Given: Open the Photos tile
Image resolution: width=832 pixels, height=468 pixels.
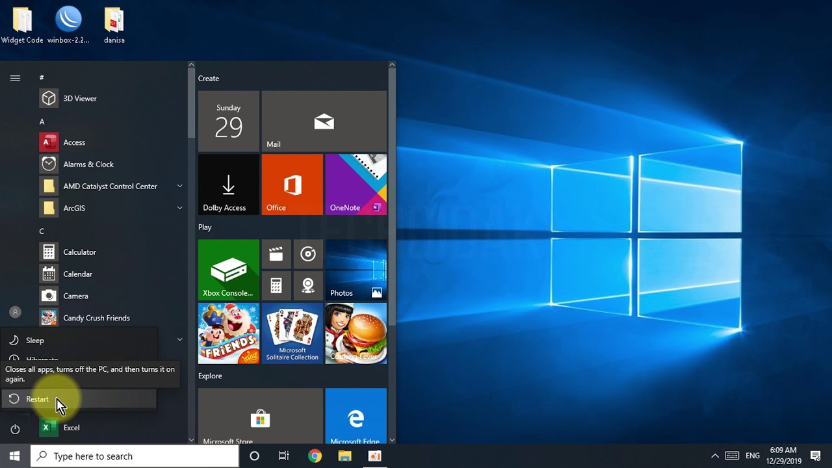Looking at the screenshot, I should click(x=356, y=270).
